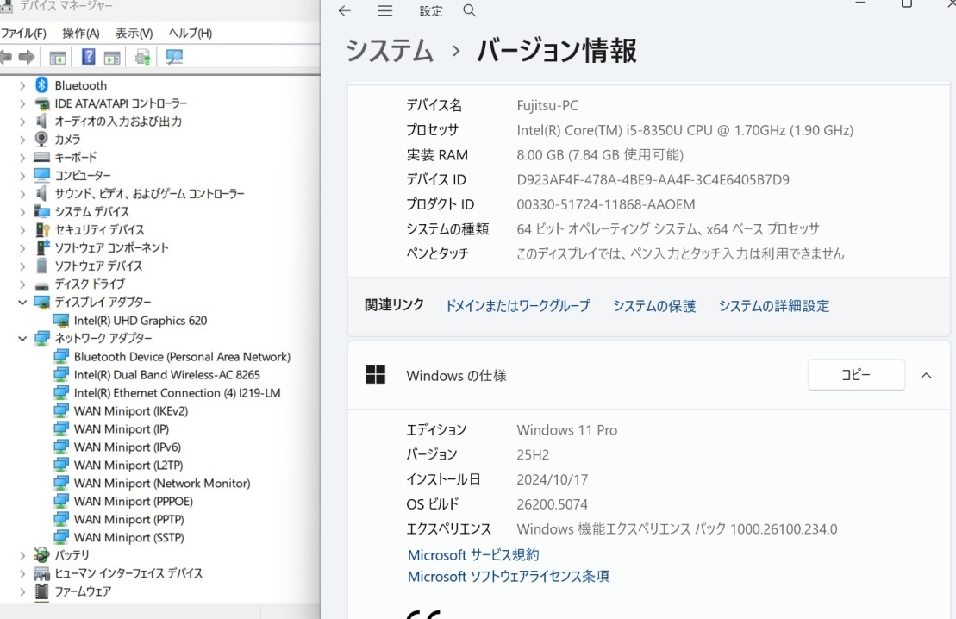The image size is (956, 619).
Task: Click the update driver toolbar icon
Action: click(143, 57)
